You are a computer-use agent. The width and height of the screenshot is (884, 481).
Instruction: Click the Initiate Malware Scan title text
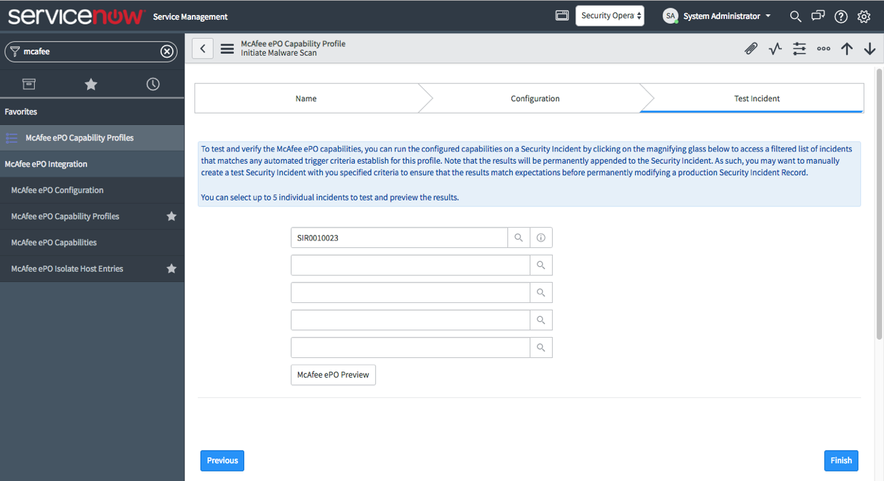[279, 53]
